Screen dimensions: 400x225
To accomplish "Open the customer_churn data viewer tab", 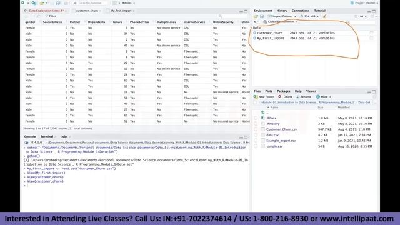I will pyautogui.click(x=87, y=11).
